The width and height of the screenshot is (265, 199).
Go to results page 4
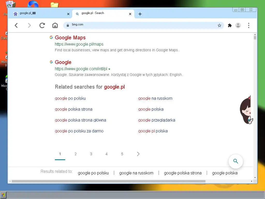(x=106, y=154)
